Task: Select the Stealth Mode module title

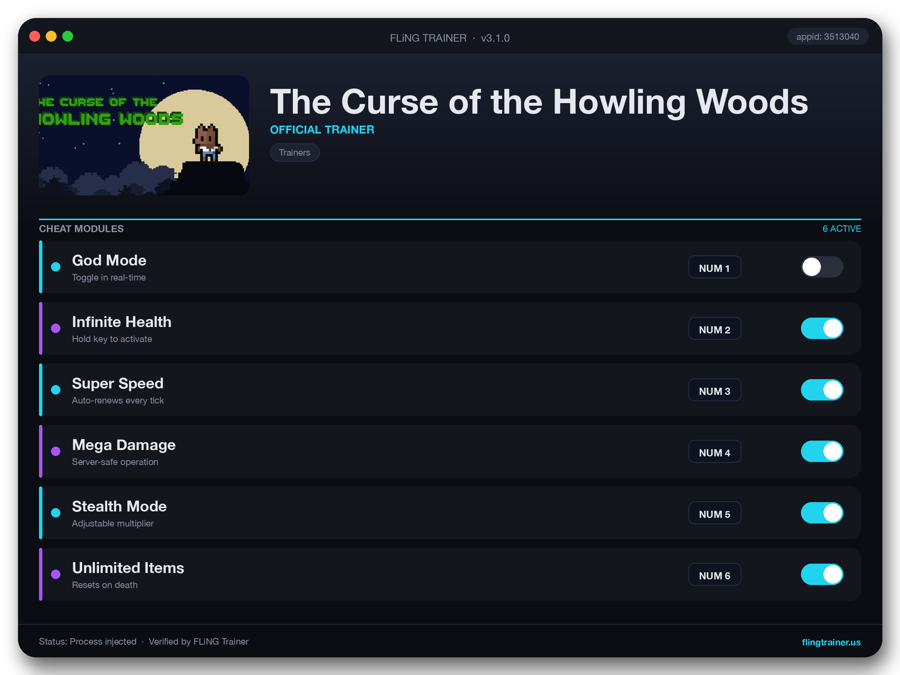Action: pyautogui.click(x=119, y=506)
